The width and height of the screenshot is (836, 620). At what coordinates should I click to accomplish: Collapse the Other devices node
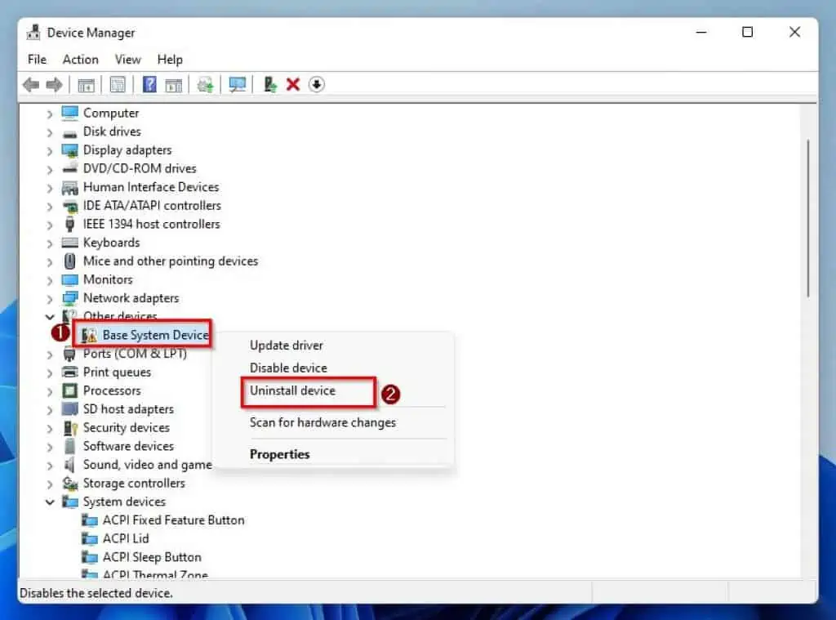(x=49, y=316)
